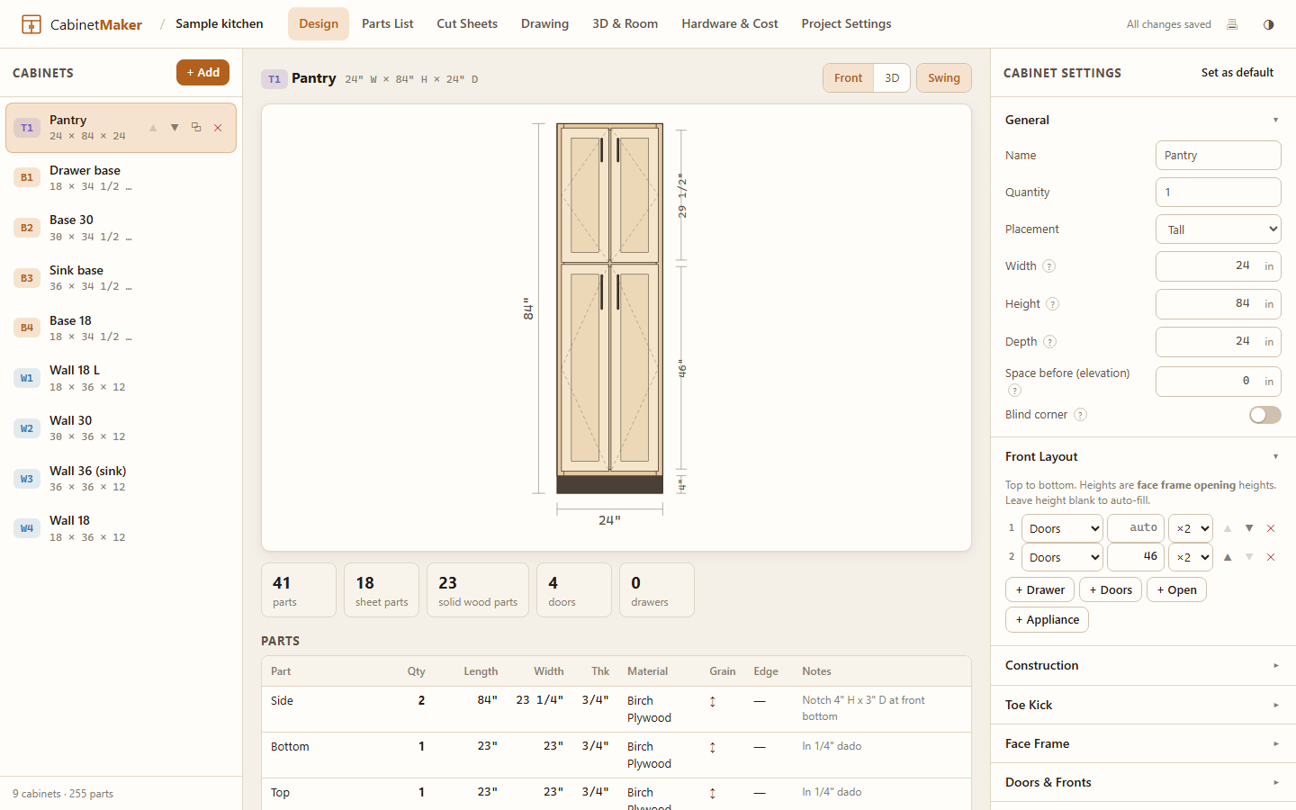Screen dimensions: 1296x810
Task: Move the Pantry cabinet down in the list
Action: tap(175, 128)
